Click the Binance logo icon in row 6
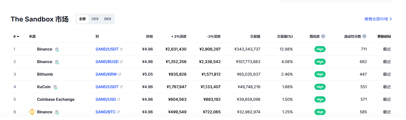Image resolution: width=406 pixels, height=120 pixels. coord(32,112)
